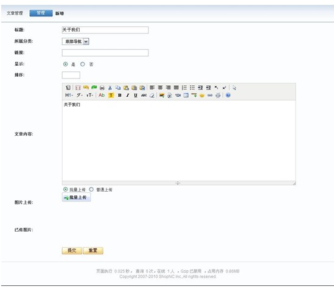The height and width of the screenshot is (289, 334).
Task: Select the 是 display radio button
Action: click(x=65, y=64)
